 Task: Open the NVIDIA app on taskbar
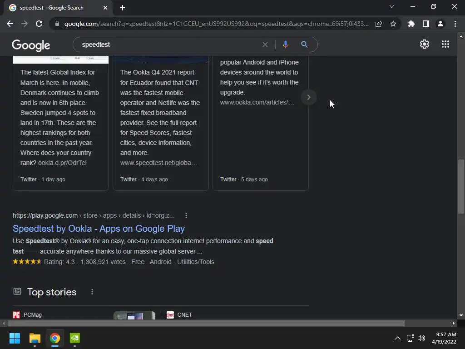point(75,338)
